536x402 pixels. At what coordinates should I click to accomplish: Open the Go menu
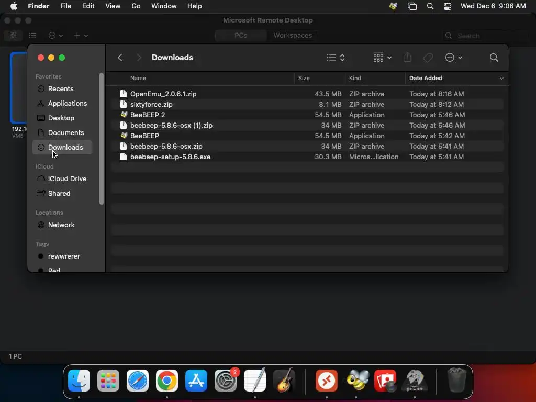click(x=136, y=6)
